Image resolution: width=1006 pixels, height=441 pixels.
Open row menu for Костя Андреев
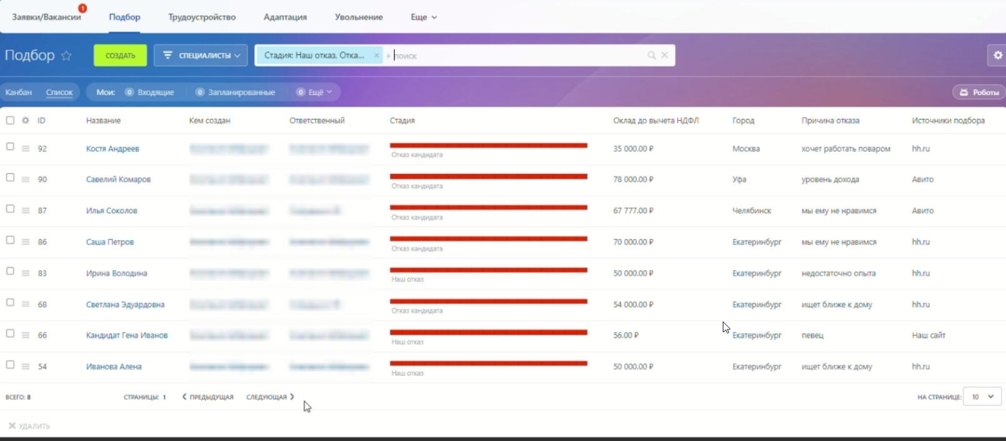point(26,149)
